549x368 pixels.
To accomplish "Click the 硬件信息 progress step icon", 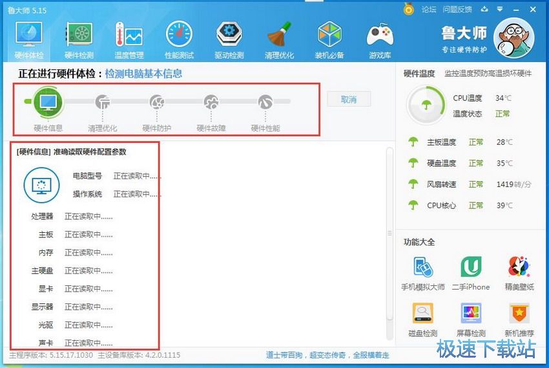I will tap(48, 102).
